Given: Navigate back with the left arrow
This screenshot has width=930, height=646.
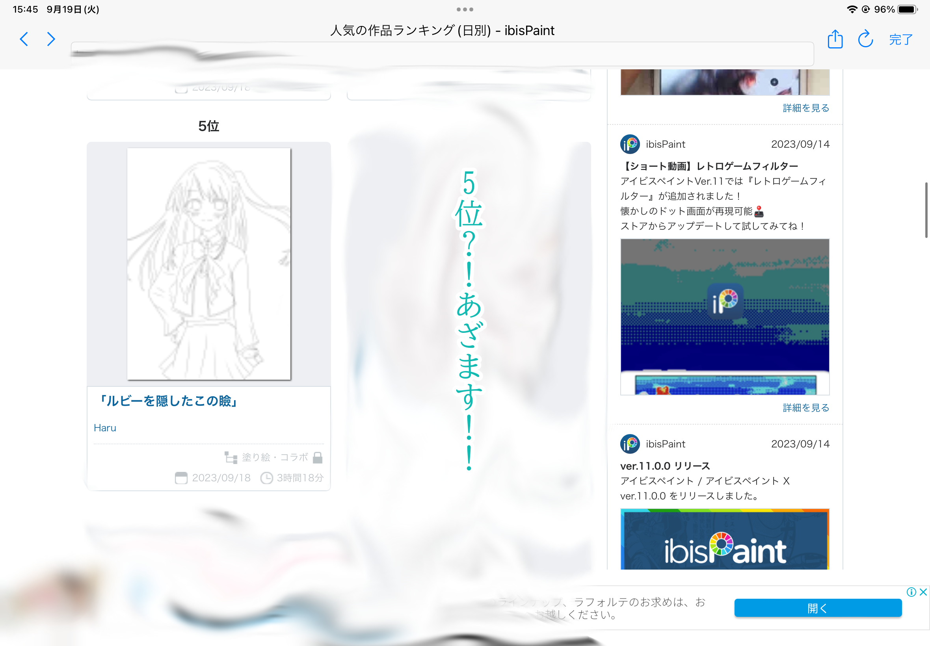Looking at the screenshot, I should click(24, 39).
